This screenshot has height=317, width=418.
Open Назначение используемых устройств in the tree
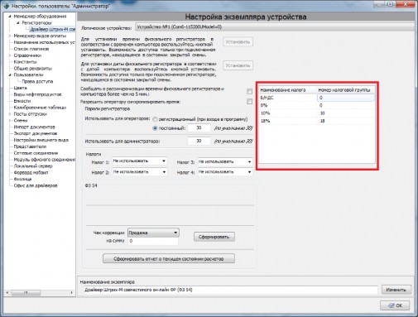pyautogui.click(x=44, y=42)
